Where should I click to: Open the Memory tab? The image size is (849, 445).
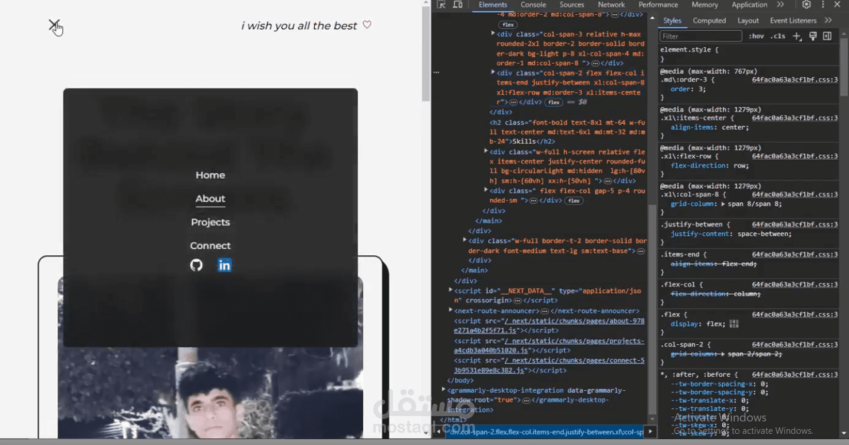(x=705, y=5)
